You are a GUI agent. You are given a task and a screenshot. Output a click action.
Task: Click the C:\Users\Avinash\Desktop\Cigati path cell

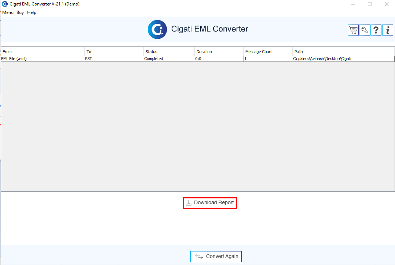pyautogui.click(x=343, y=59)
